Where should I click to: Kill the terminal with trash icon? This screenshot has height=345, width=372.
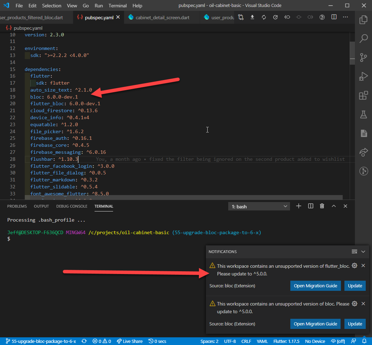click(x=322, y=206)
